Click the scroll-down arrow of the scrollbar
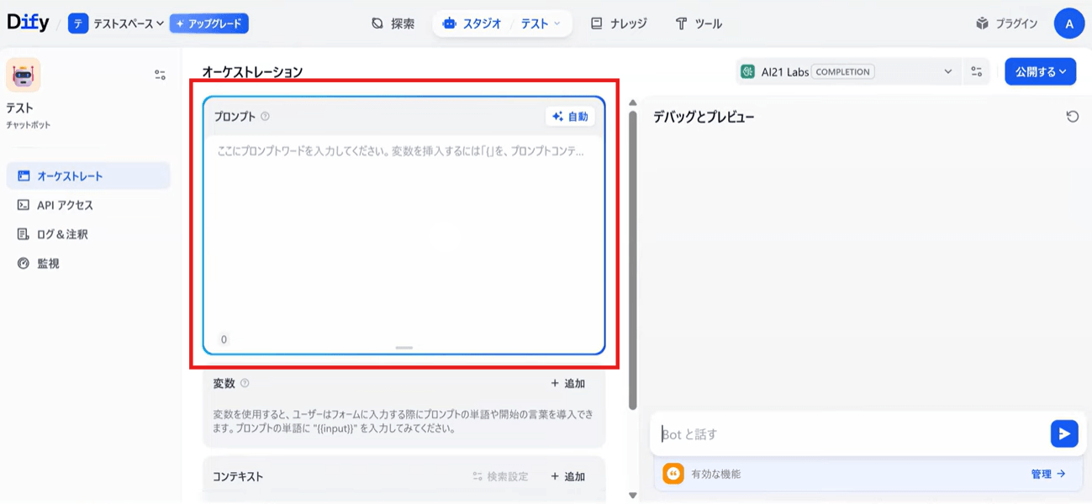This screenshot has width=1092, height=504. pyautogui.click(x=633, y=495)
